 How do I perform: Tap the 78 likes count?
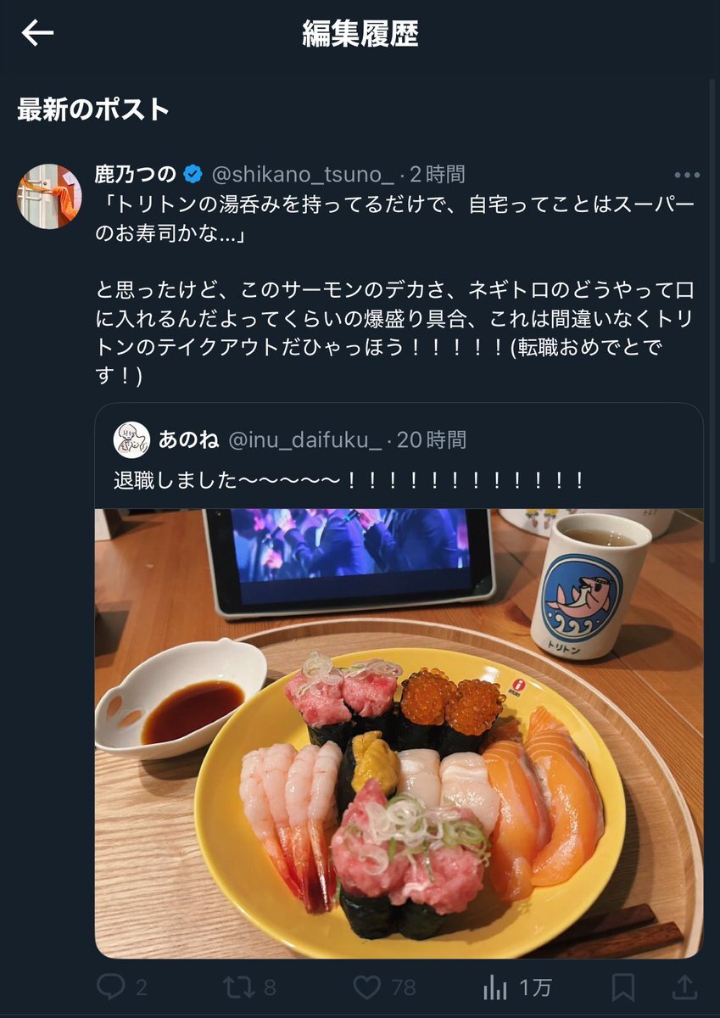click(405, 987)
